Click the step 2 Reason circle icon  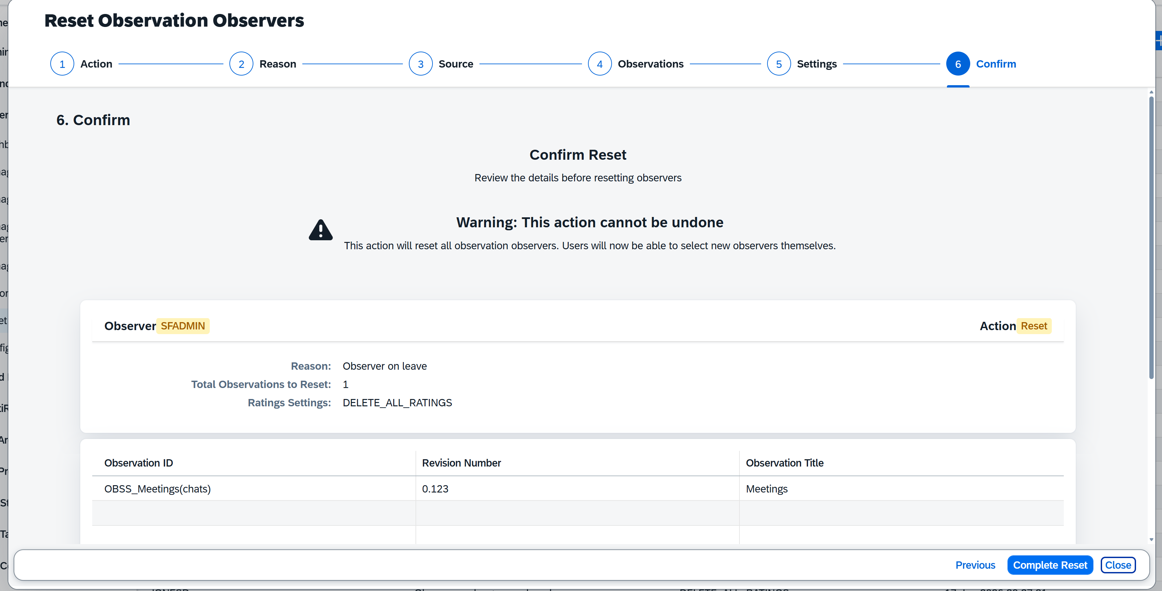[x=241, y=64]
